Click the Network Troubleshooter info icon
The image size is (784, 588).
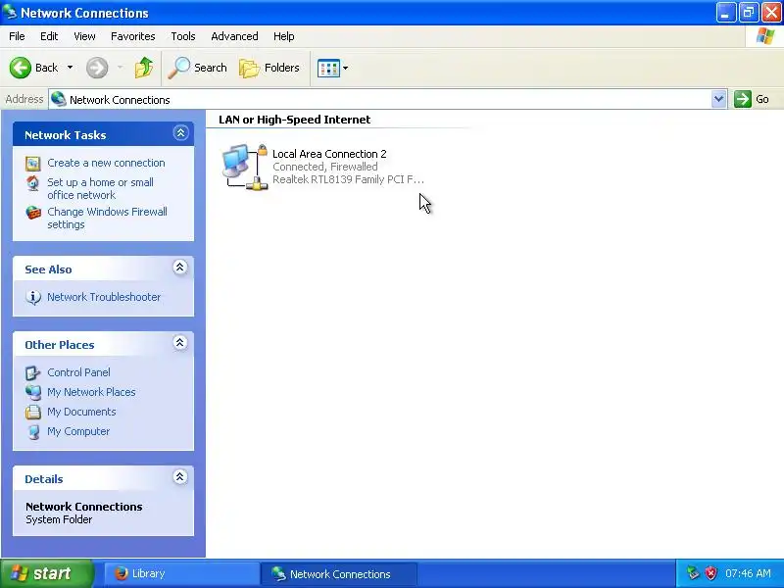tap(33, 297)
